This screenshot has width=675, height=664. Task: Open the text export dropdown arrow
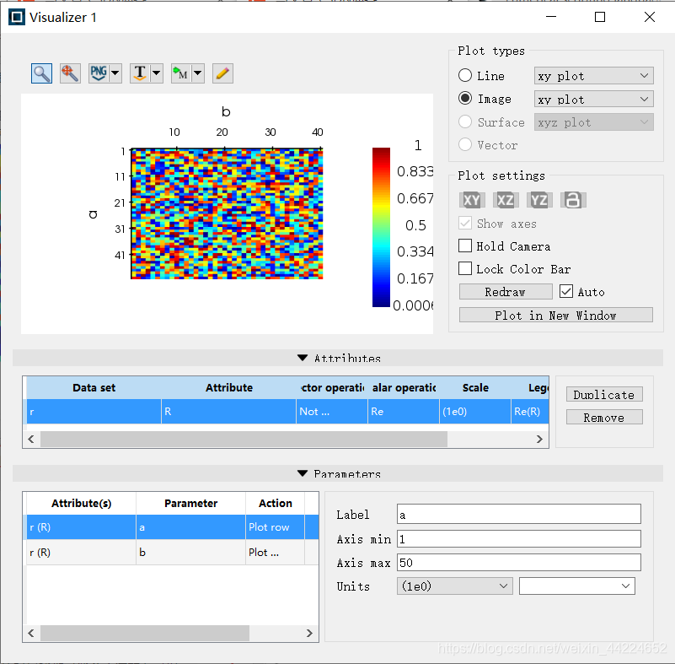157,73
